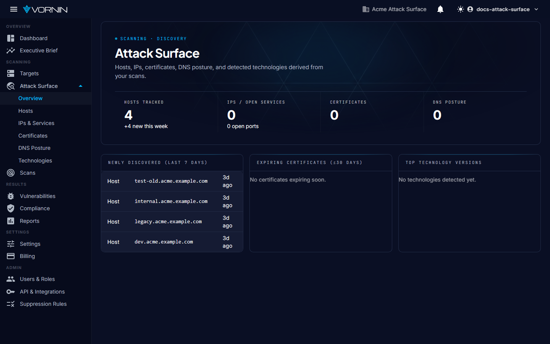Click the Acme Attack Surface organization icon

tap(366, 9)
